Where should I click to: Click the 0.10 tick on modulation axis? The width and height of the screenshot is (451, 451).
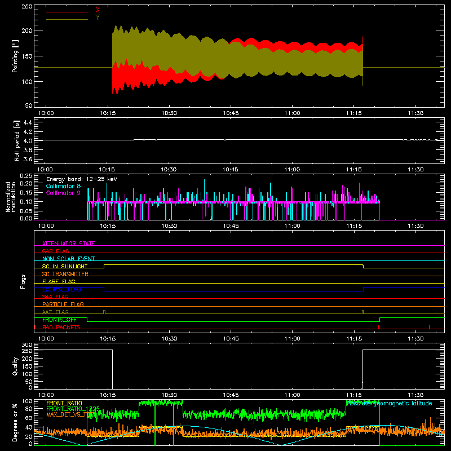point(26,202)
